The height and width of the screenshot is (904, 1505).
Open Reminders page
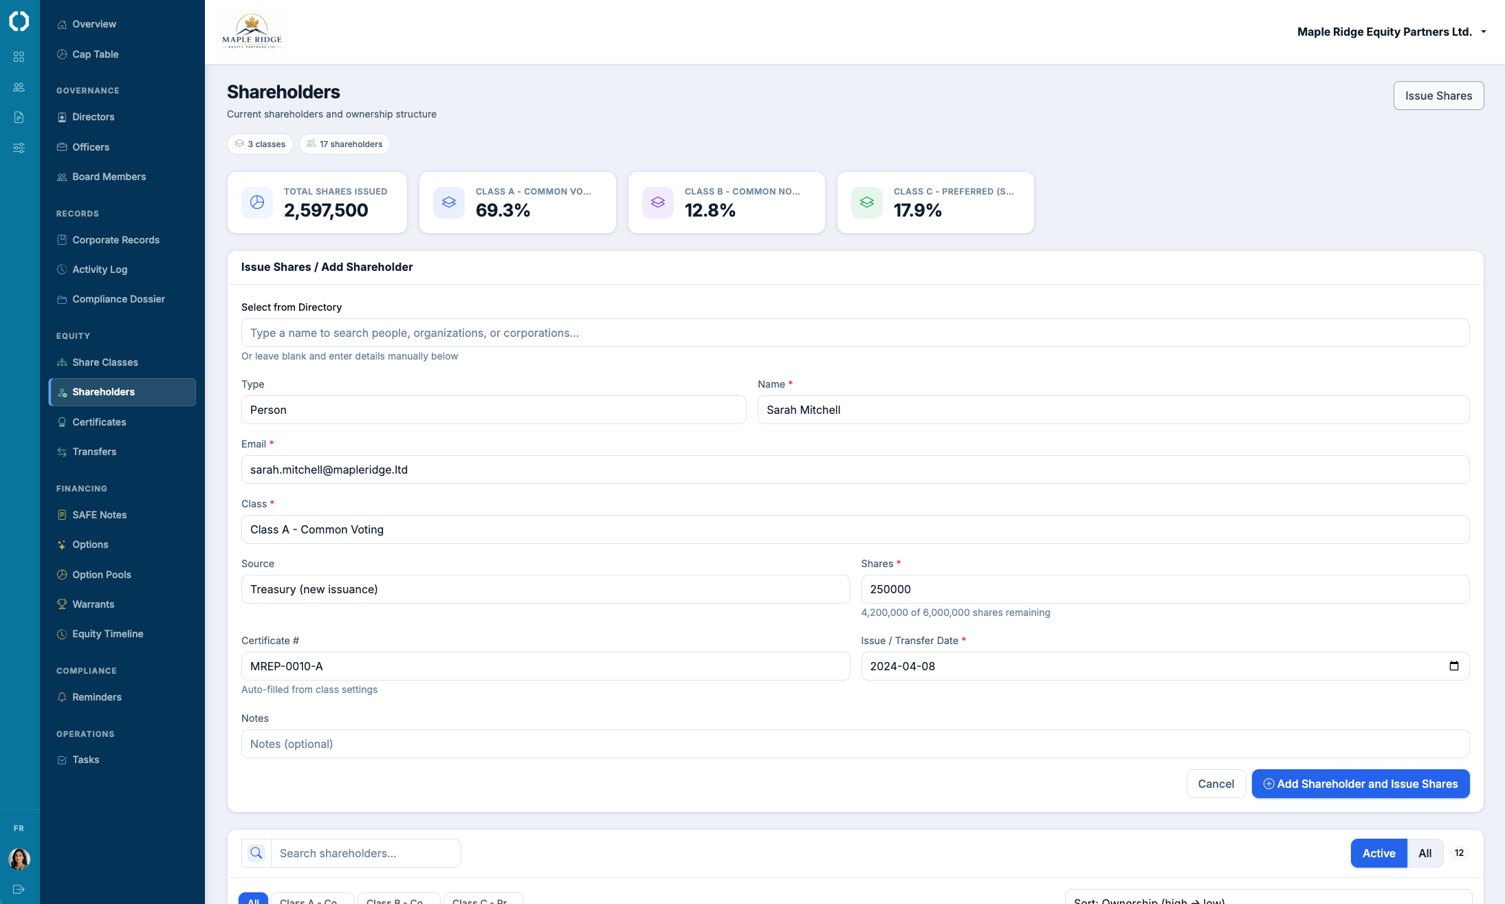click(x=122, y=697)
